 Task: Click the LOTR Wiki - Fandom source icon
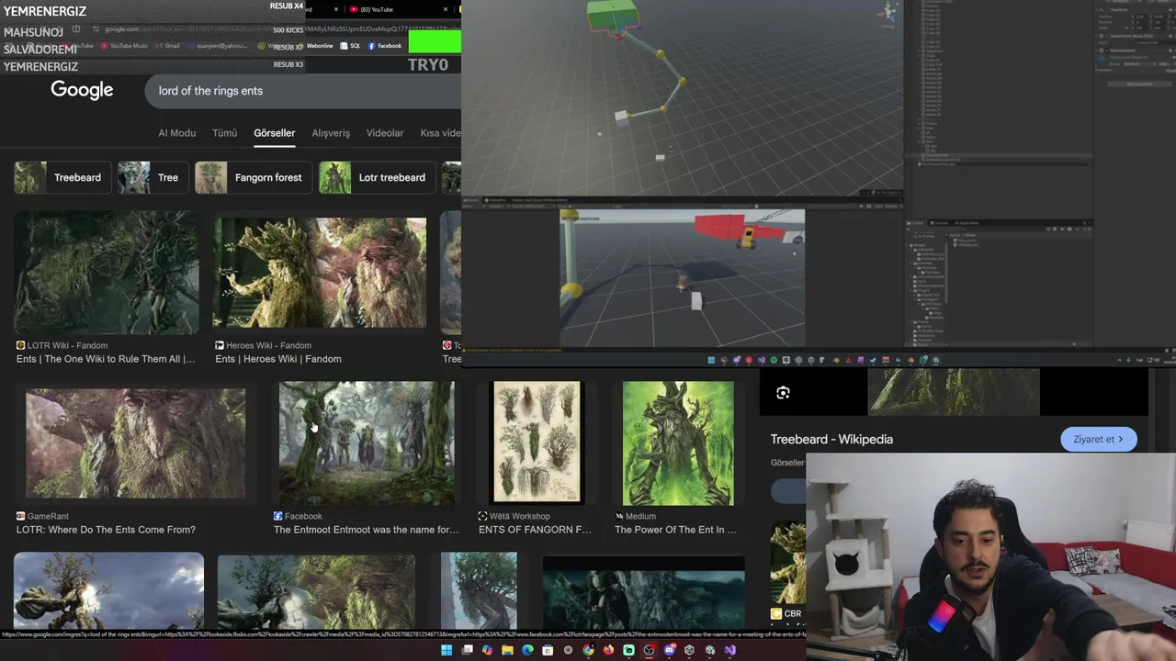click(20, 345)
